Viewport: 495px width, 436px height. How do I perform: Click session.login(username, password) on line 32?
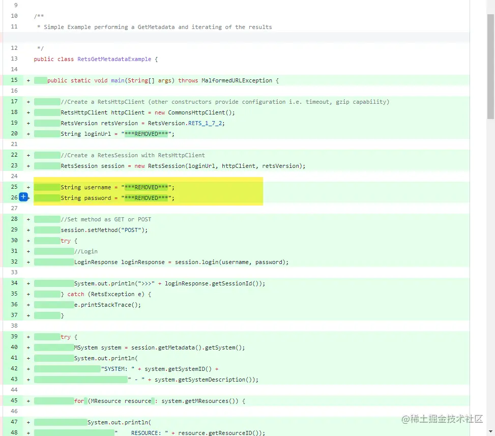tap(230, 262)
